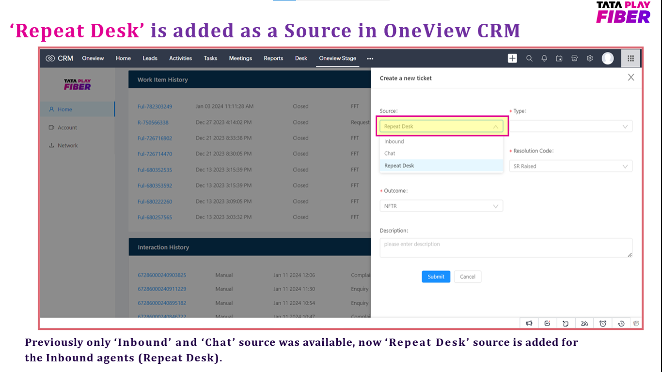Open work item Ful-680257565

pyautogui.click(x=155, y=217)
